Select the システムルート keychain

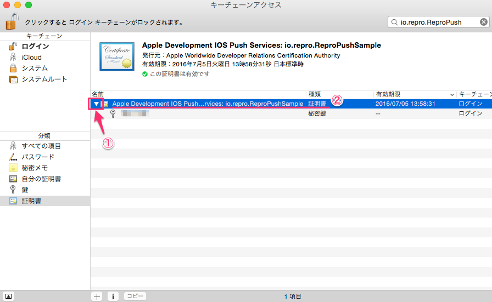tap(45, 79)
